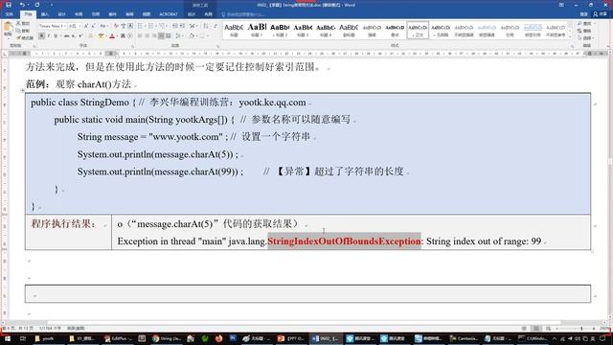Screen dimensions: 613x345
Task: Click the Paste clipboard icon
Action: [8, 27]
